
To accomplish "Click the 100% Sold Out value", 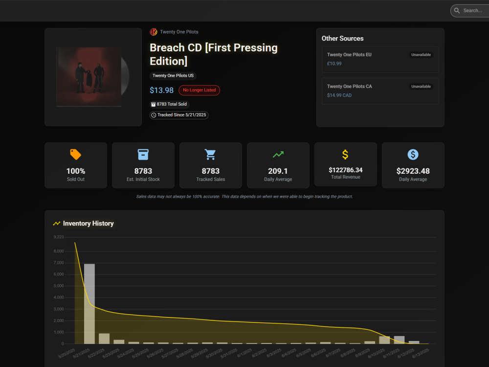I will point(76,171).
